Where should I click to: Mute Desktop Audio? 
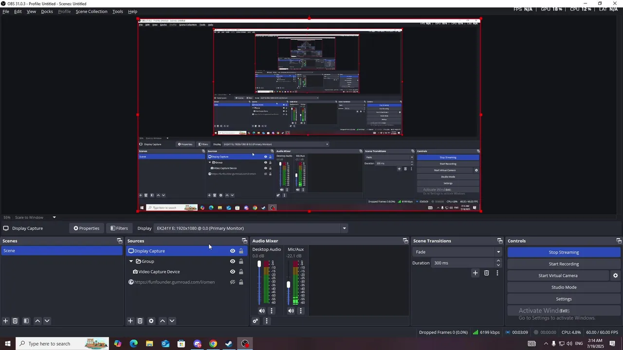tap(262, 311)
